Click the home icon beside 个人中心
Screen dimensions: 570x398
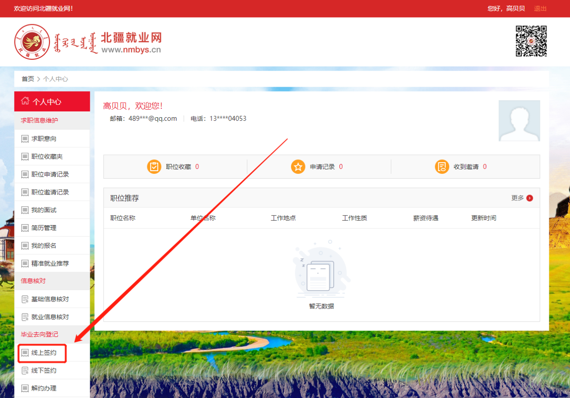pos(25,101)
